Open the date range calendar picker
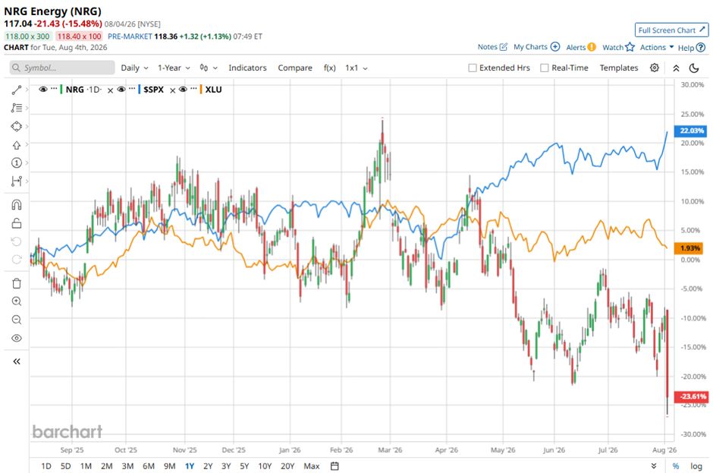This screenshot has height=473, width=713. [335, 465]
